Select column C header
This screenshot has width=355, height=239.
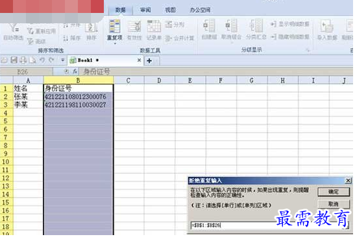(129, 80)
